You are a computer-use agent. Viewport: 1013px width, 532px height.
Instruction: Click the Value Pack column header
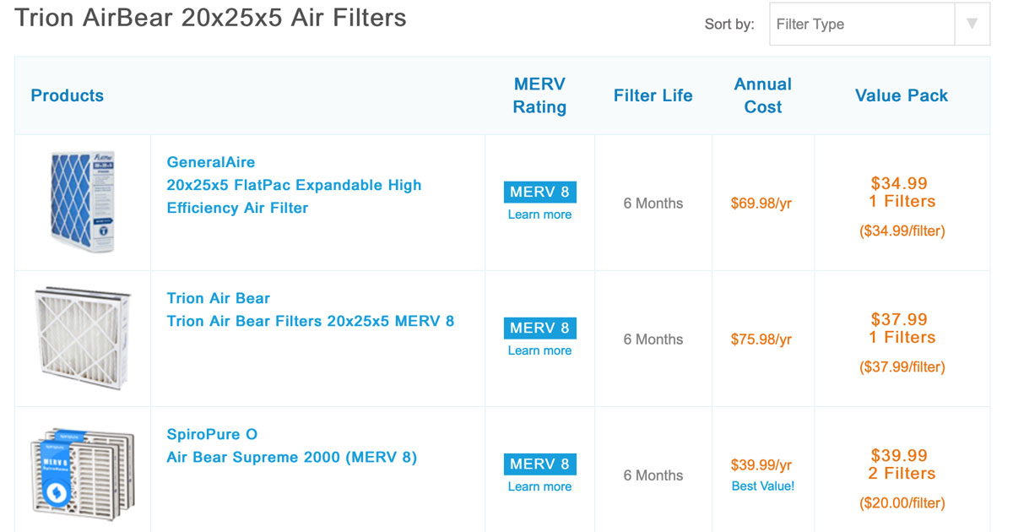click(x=902, y=95)
